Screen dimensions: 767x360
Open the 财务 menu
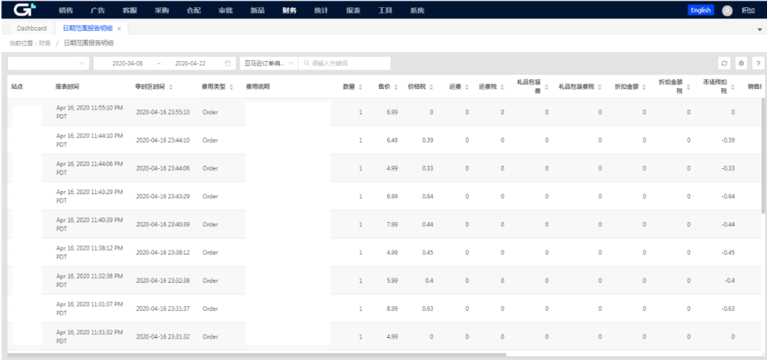coord(289,11)
